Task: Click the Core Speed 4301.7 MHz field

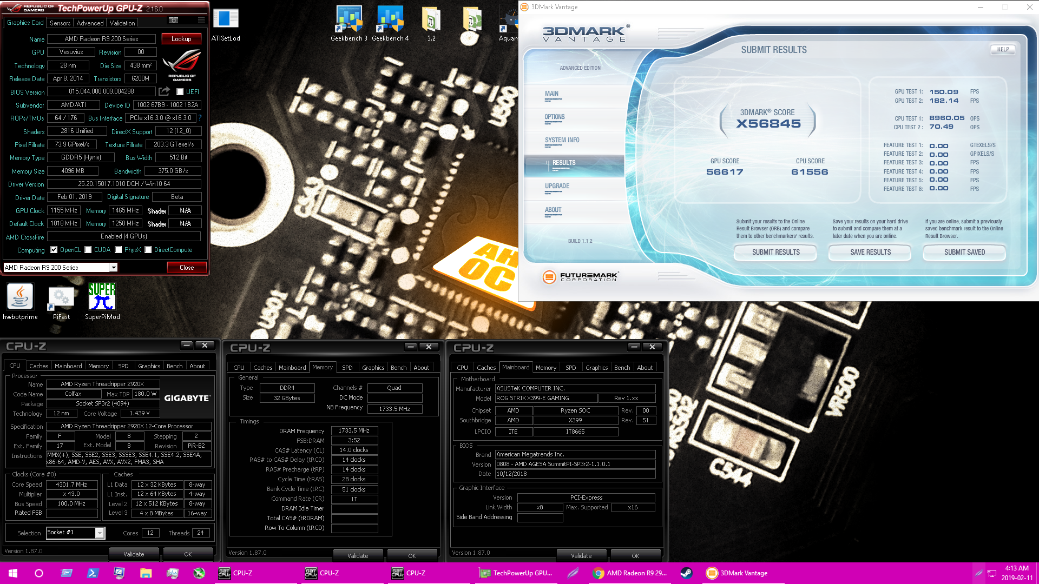Action: tap(71, 485)
